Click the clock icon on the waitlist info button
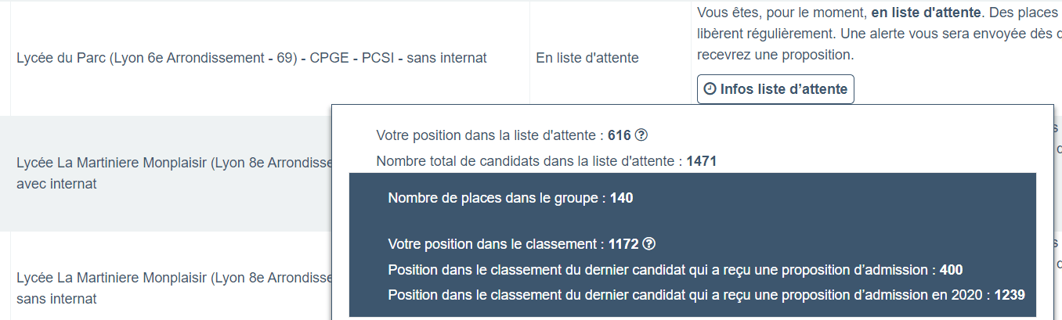Viewport: 1062px width, 320px height. (710, 89)
